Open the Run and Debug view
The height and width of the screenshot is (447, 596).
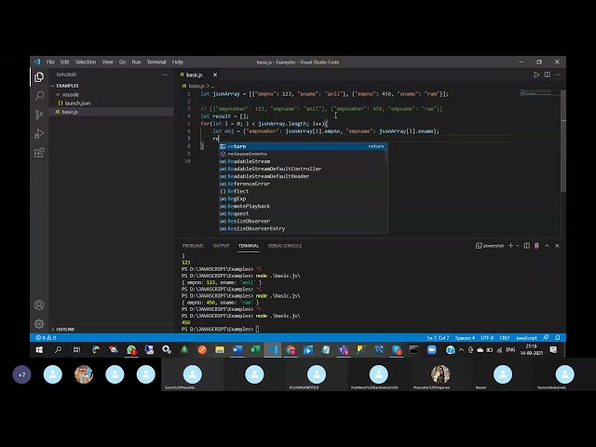(39, 133)
